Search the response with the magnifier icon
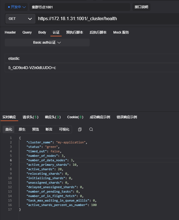Viewport: 179px width, 220px height. tap(91, 129)
